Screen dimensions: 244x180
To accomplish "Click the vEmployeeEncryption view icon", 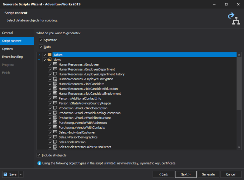I will 55,79.
